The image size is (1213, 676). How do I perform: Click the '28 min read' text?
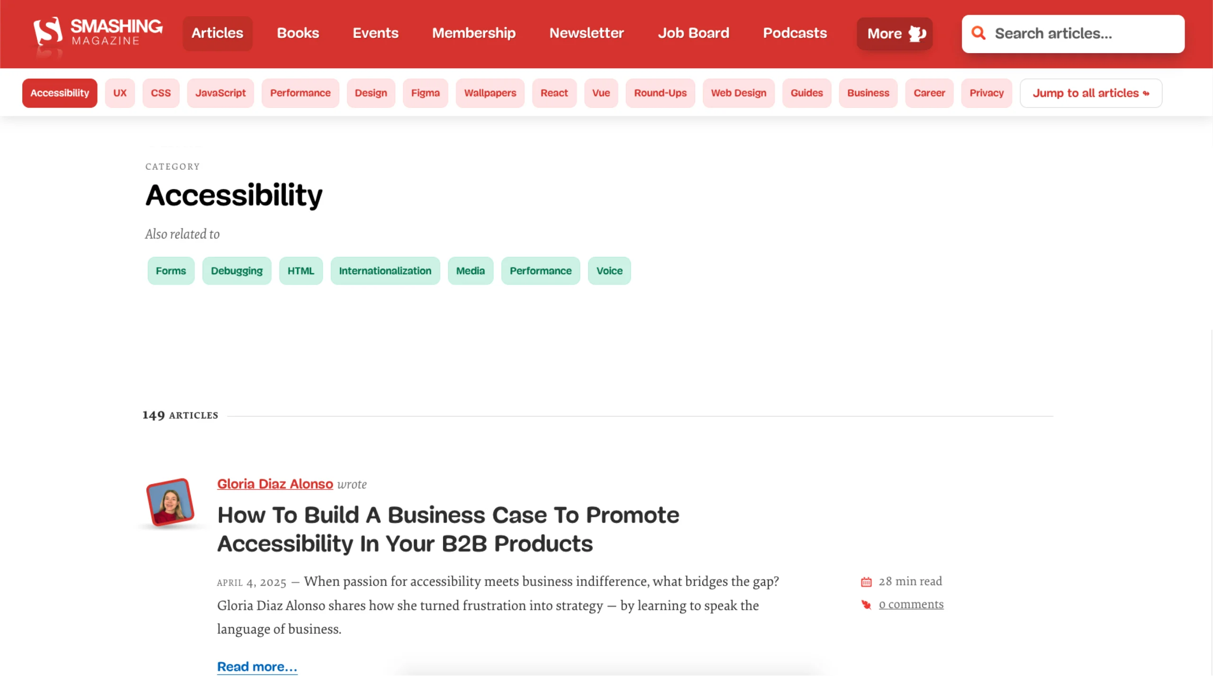coord(910,581)
